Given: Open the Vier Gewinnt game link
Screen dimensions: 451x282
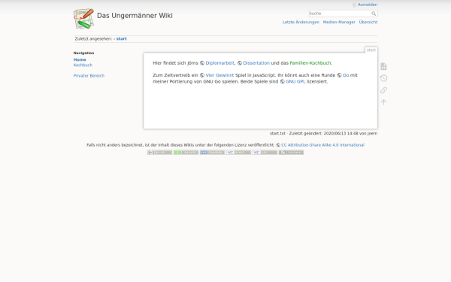Looking at the screenshot, I should tap(219, 75).
